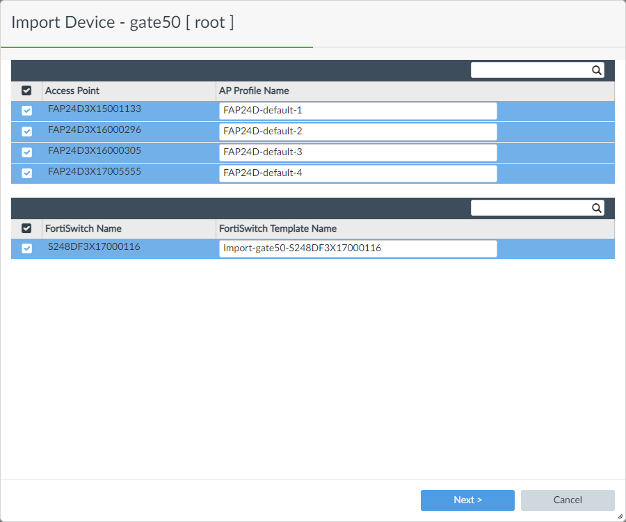Uncheck the select-all FortiSwitch checkbox
The width and height of the screenshot is (626, 522).
pyautogui.click(x=26, y=228)
